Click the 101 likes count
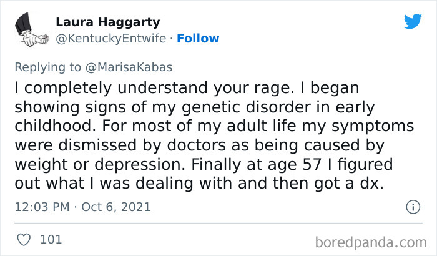437x256 pixels. (x=51, y=239)
